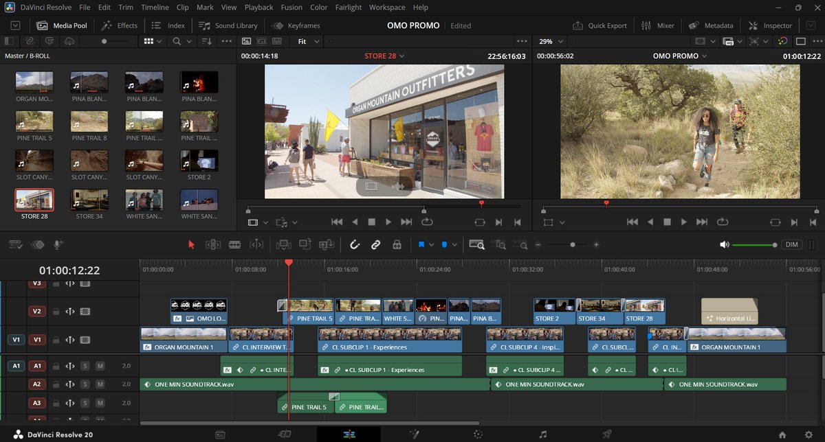Open the timeline viewer 29% zoom dropdown
Viewport: 825px width, 442px height.
[x=550, y=41]
